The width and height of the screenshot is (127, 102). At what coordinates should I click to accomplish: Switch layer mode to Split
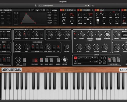114,60
